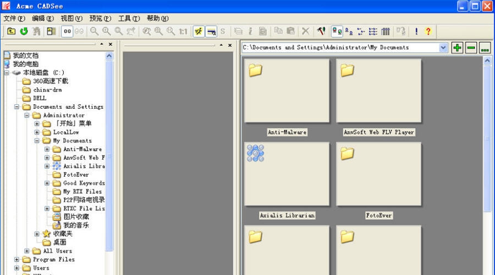The width and height of the screenshot is (495, 275).
Task: Collapse the Documents and Settings node
Action: (16, 107)
